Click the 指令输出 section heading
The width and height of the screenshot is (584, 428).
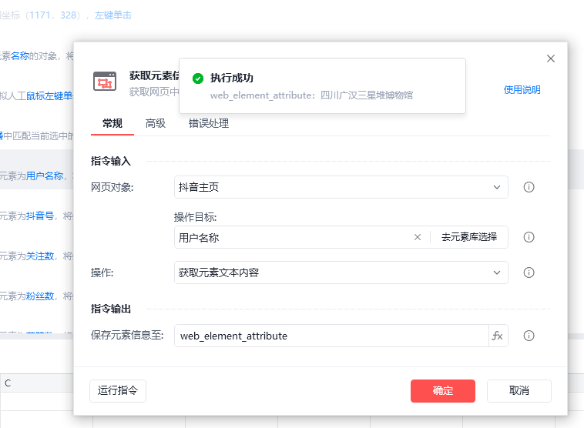coord(111,309)
